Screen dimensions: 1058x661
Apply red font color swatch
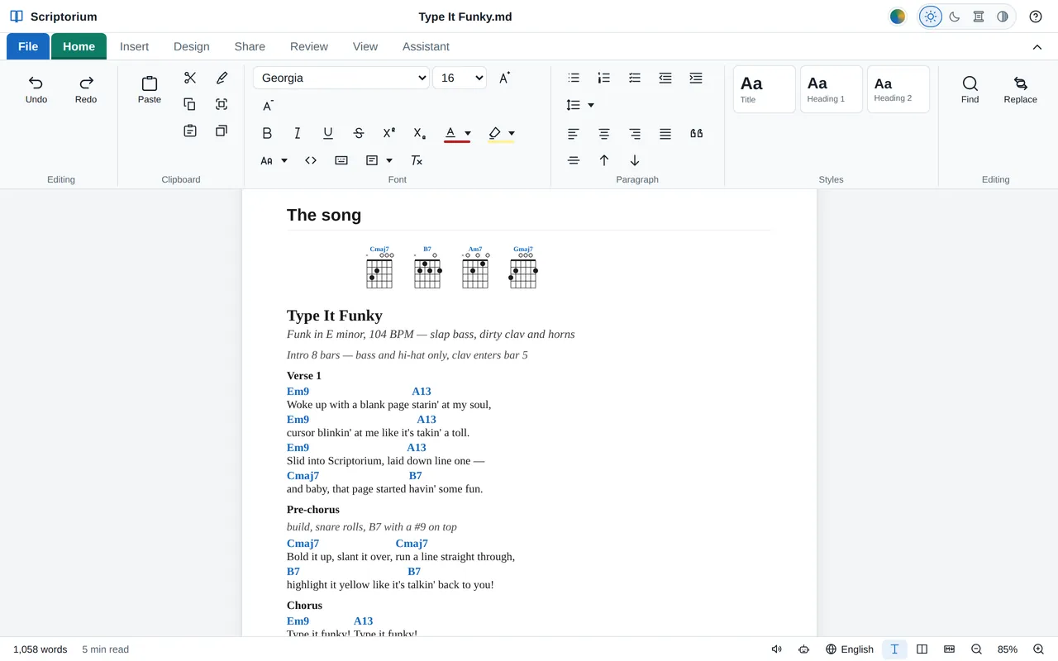(x=450, y=133)
